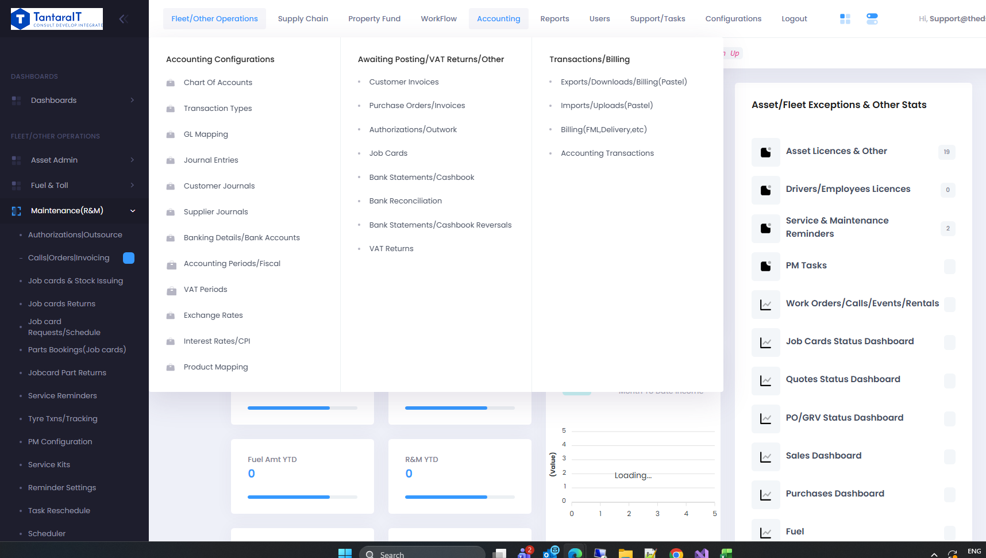Open the Supply Chain menu
Screen dimensions: 986x558
[303, 19]
